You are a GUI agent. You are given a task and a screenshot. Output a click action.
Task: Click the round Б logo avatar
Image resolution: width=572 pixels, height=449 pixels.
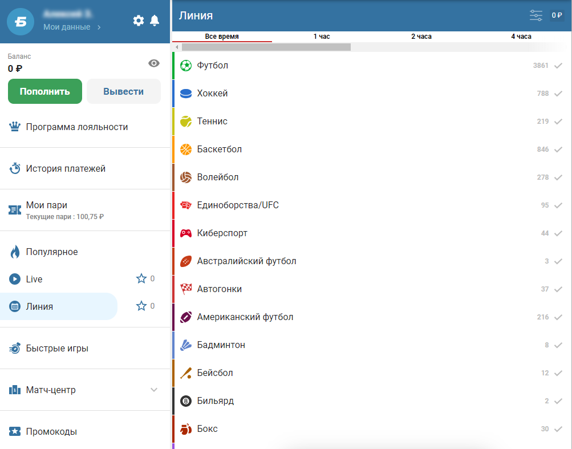[21, 22]
